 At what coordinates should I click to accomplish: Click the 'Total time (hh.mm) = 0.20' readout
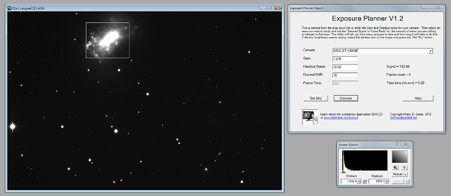tap(406, 83)
